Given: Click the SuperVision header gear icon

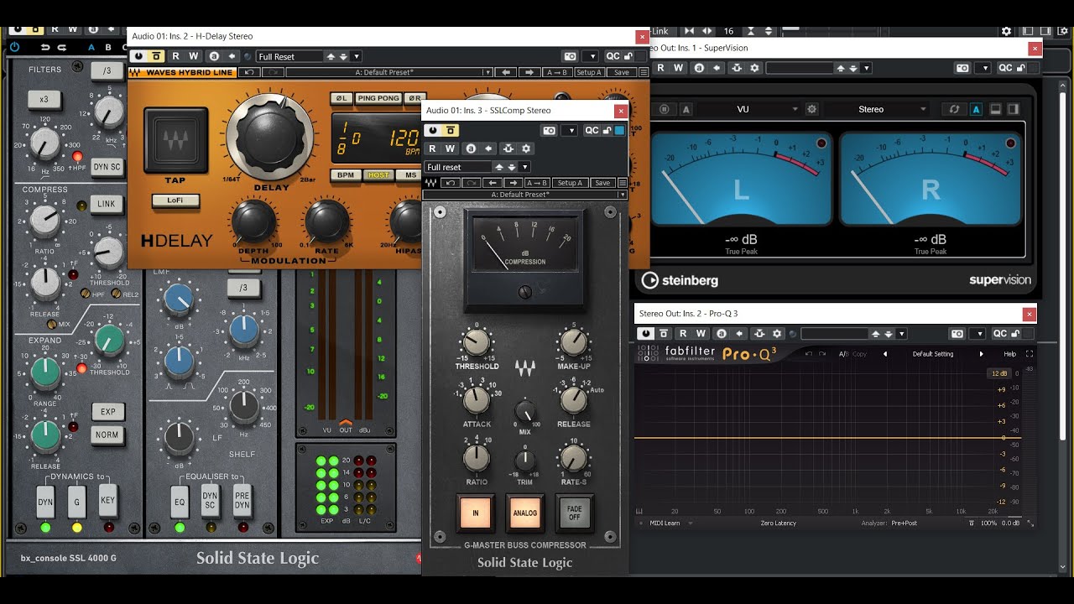Looking at the screenshot, I should coord(754,68).
